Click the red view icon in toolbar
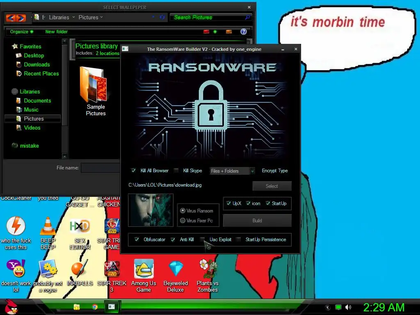 206,32
